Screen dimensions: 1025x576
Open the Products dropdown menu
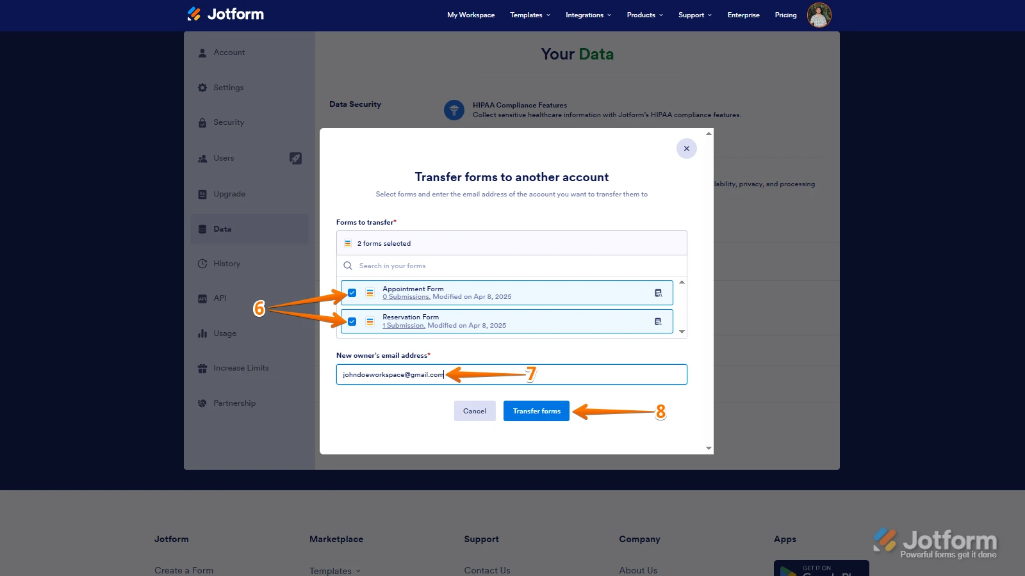[644, 15]
